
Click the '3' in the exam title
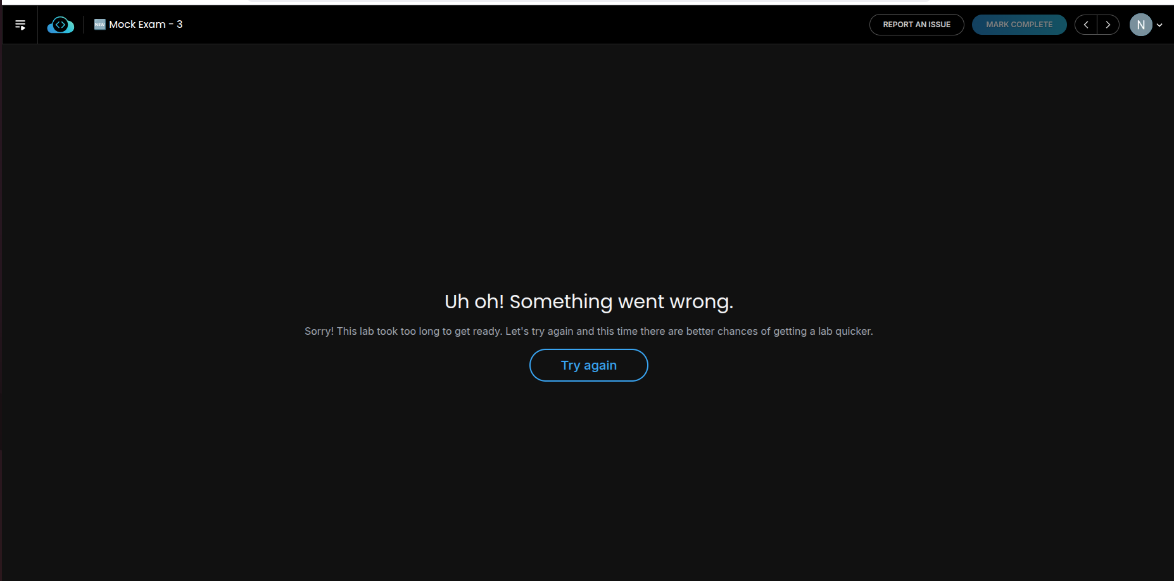point(180,25)
